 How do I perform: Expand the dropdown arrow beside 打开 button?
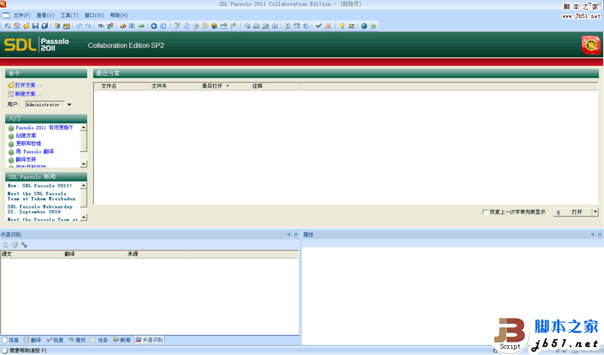tap(595, 212)
